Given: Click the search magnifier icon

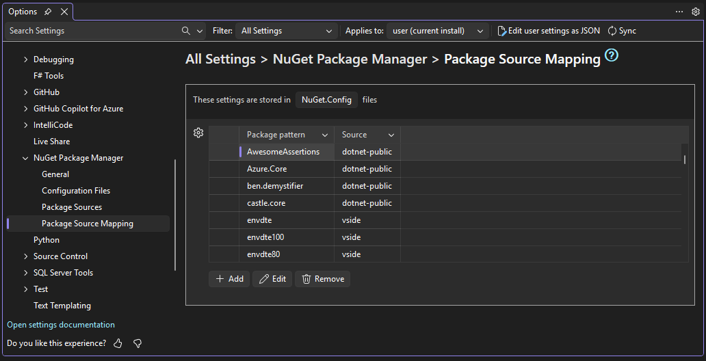Looking at the screenshot, I should click(185, 31).
